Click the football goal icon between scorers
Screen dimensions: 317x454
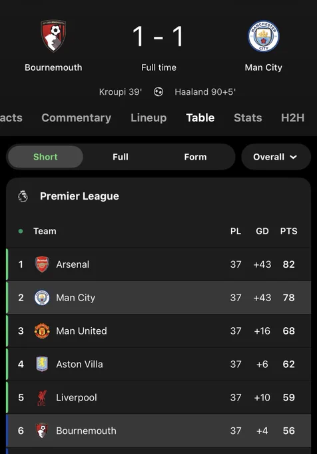(x=158, y=91)
